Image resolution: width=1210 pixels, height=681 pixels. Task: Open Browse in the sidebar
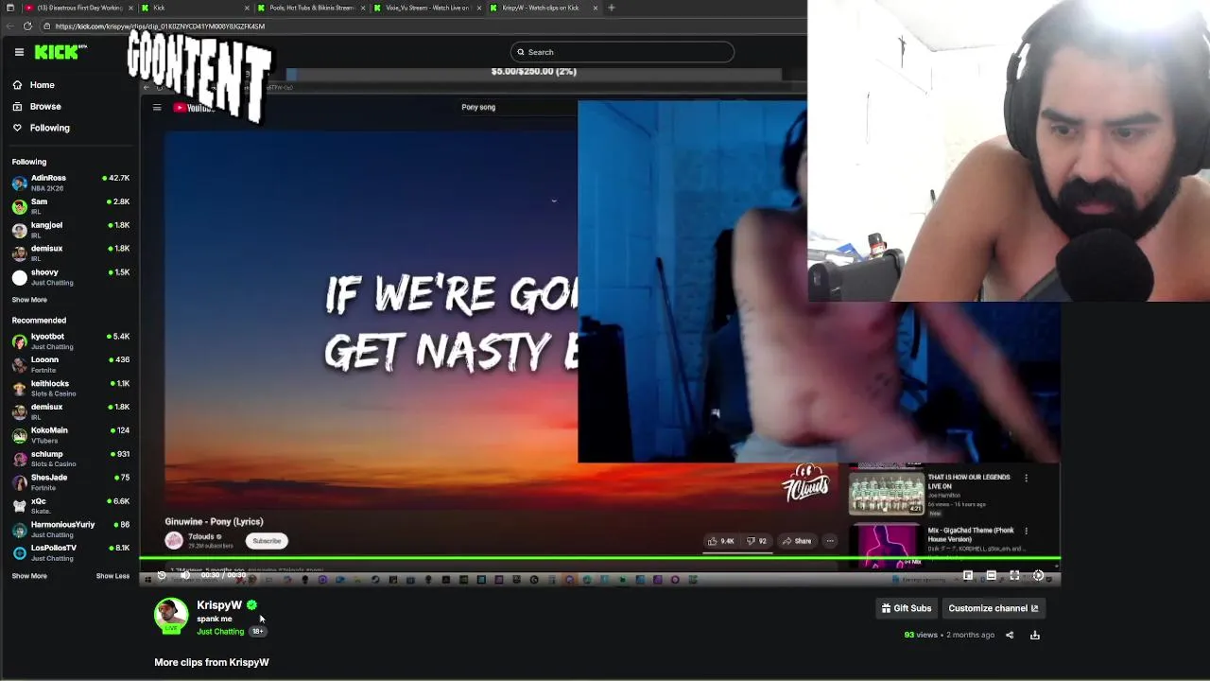(x=37, y=106)
